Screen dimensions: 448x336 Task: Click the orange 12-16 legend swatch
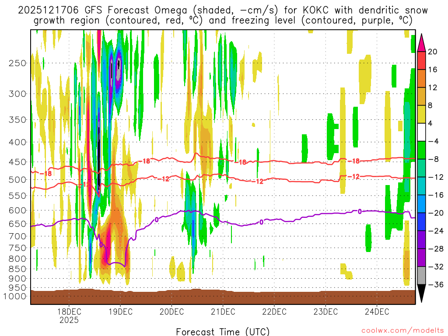(x=421, y=79)
